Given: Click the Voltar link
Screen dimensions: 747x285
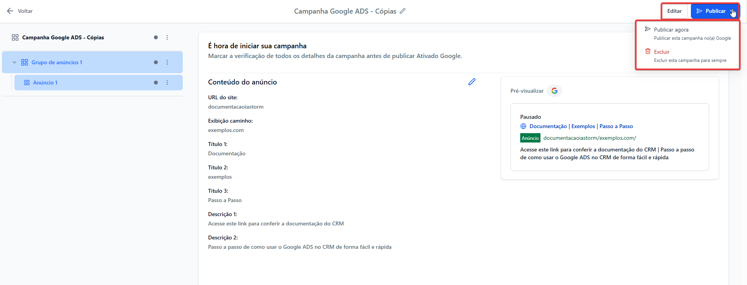Looking at the screenshot, I should [25, 11].
